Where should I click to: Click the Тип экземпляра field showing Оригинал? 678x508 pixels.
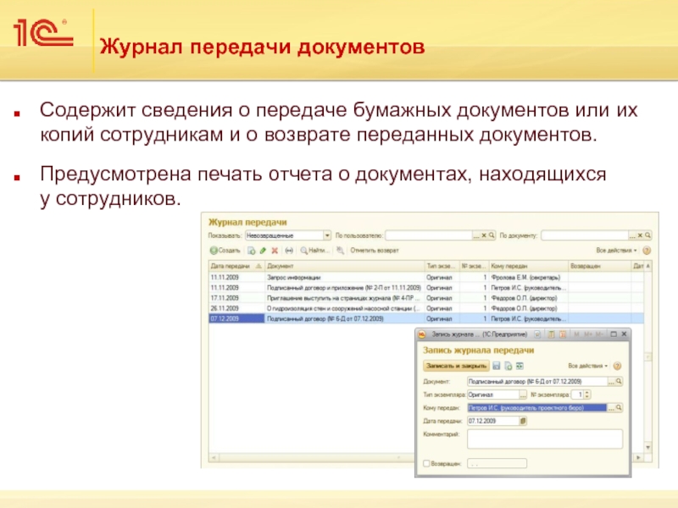coord(493,395)
